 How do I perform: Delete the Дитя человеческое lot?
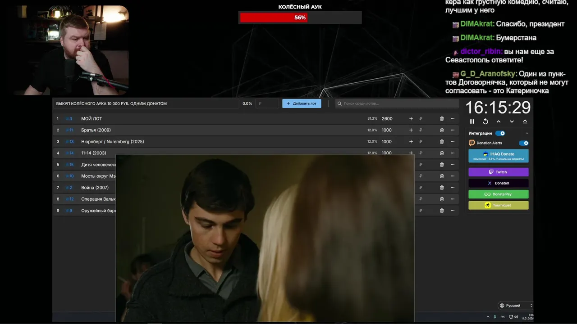click(x=442, y=165)
